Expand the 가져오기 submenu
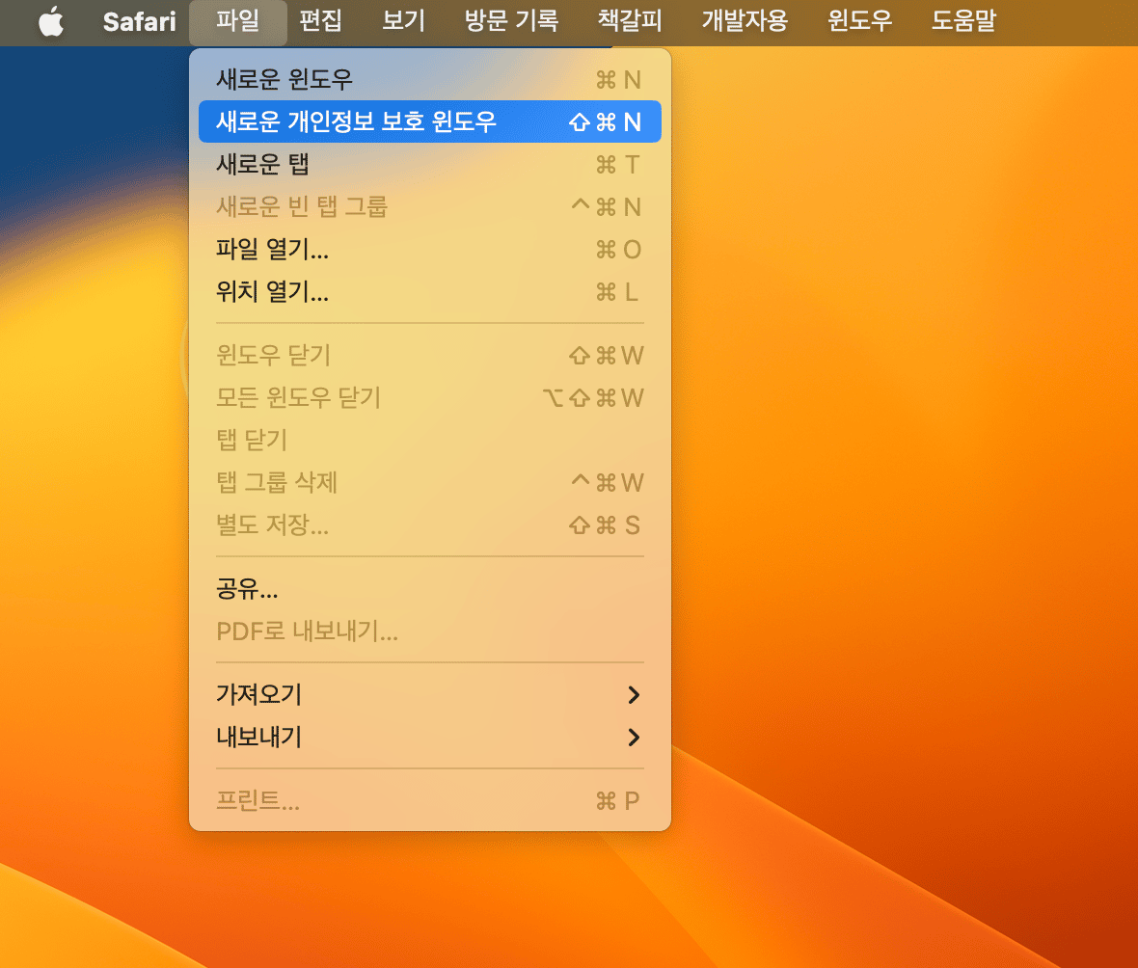1138x968 pixels. pyautogui.click(x=430, y=694)
